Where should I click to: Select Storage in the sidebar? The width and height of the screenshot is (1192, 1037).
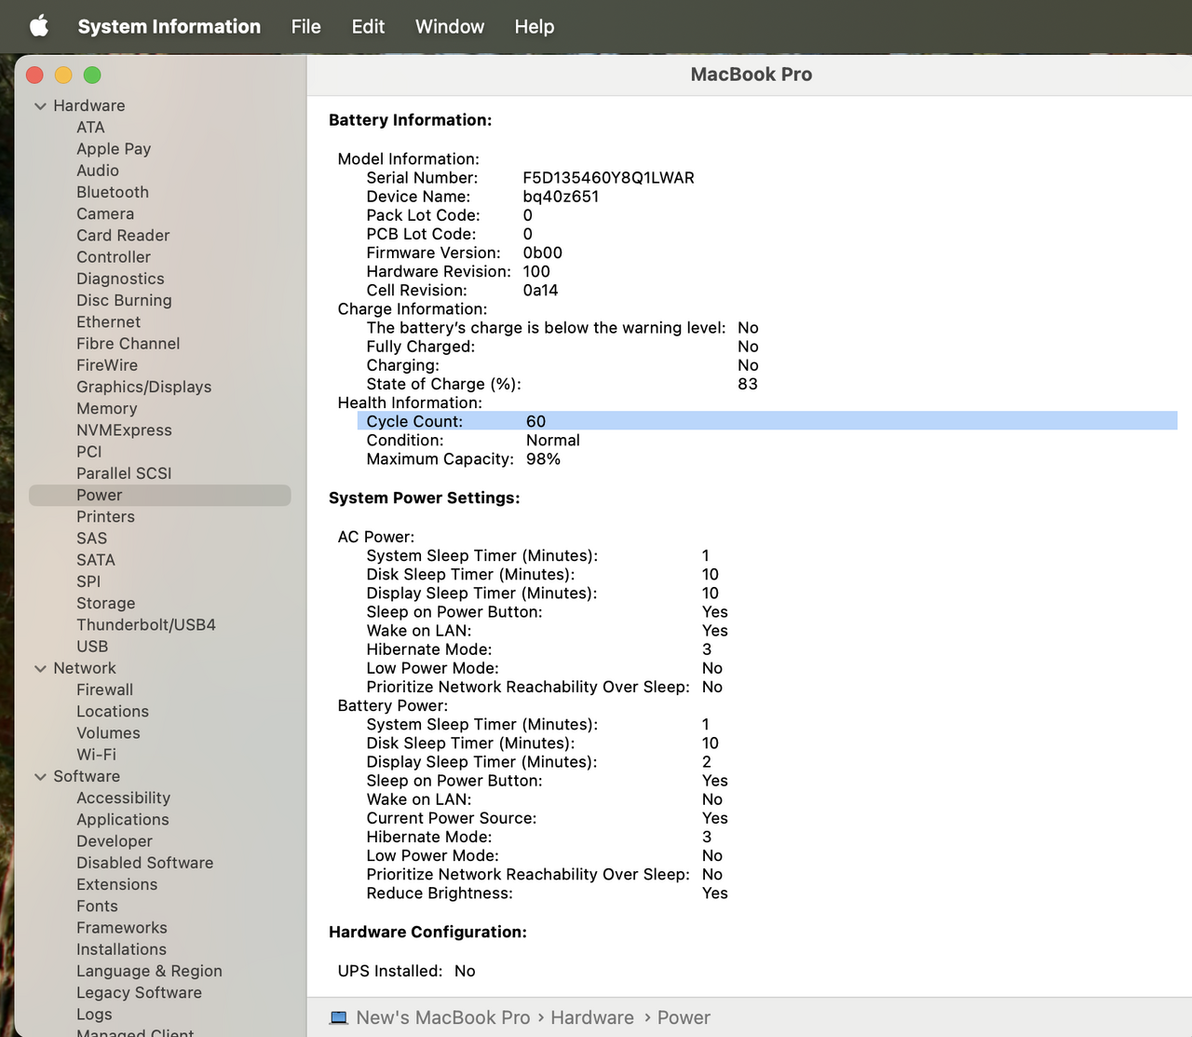tap(105, 604)
